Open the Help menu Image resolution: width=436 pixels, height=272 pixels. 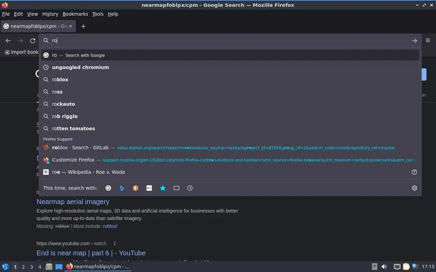pyautogui.click(x=113, y=14)
